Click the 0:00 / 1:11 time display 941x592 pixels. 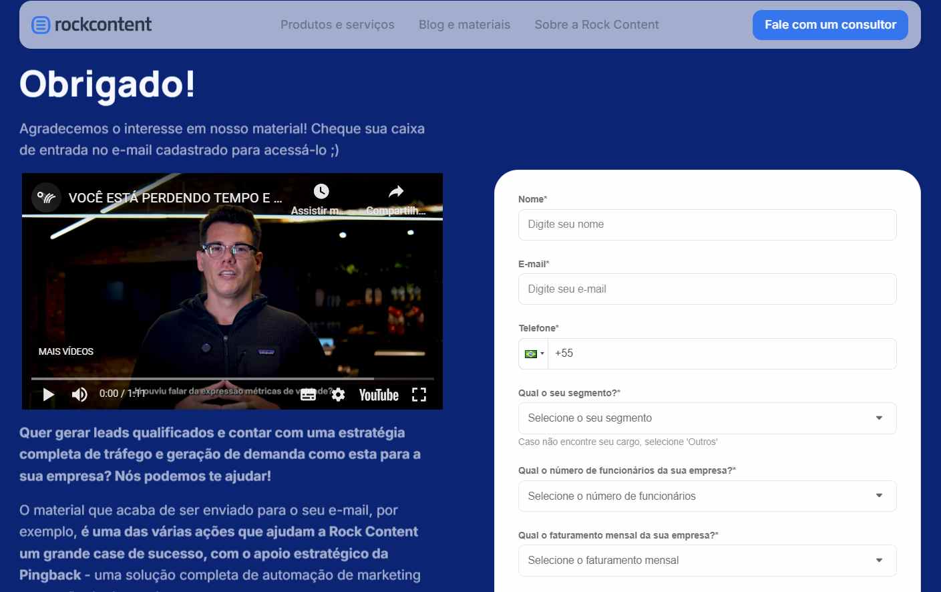(122, 394)
